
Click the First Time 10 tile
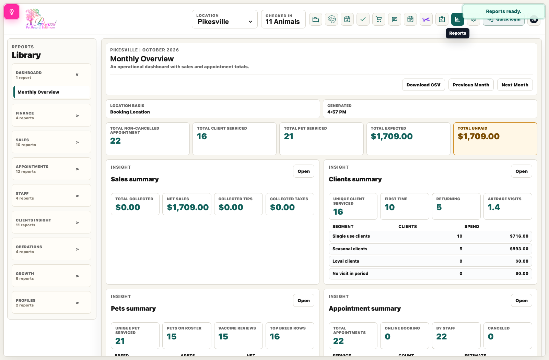(x=405, y=206)
